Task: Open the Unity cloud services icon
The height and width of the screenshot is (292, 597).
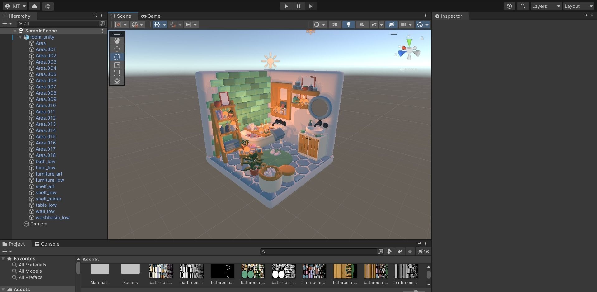Action: 35,6
